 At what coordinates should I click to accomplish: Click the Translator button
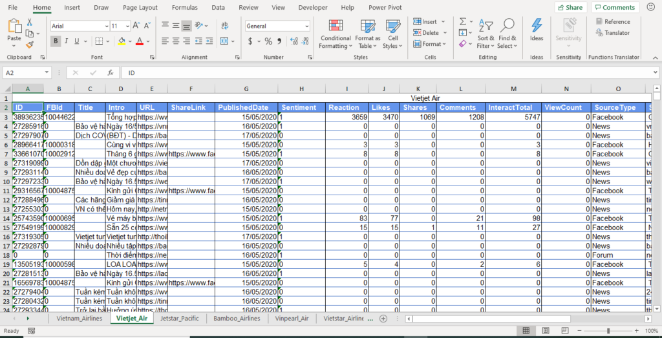coord(613,32)
